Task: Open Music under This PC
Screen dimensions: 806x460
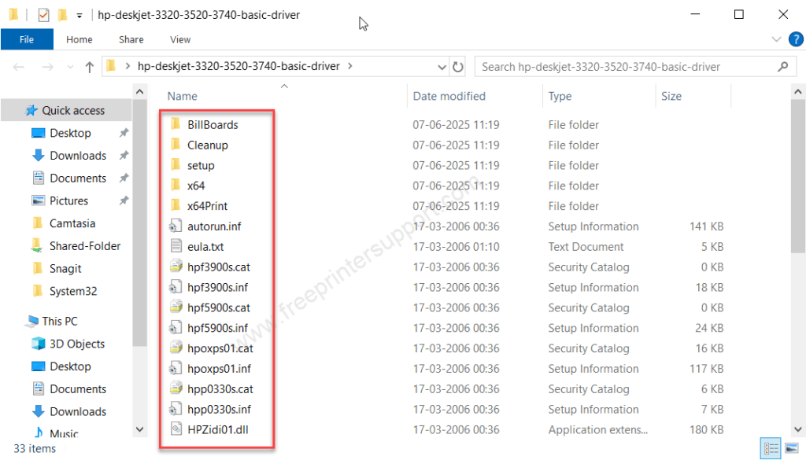Action: tap(64, 434)
